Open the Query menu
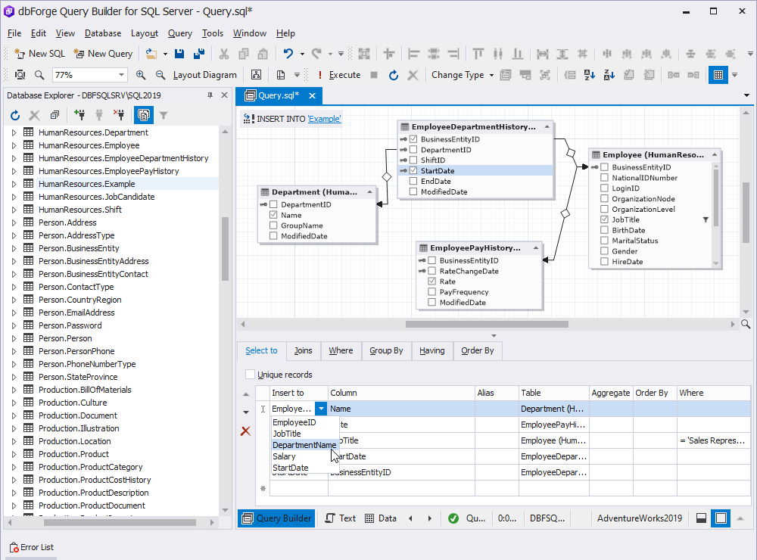 point(179,33)
